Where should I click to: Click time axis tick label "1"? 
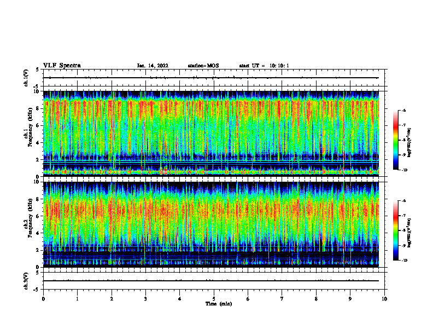pos(77,299)
